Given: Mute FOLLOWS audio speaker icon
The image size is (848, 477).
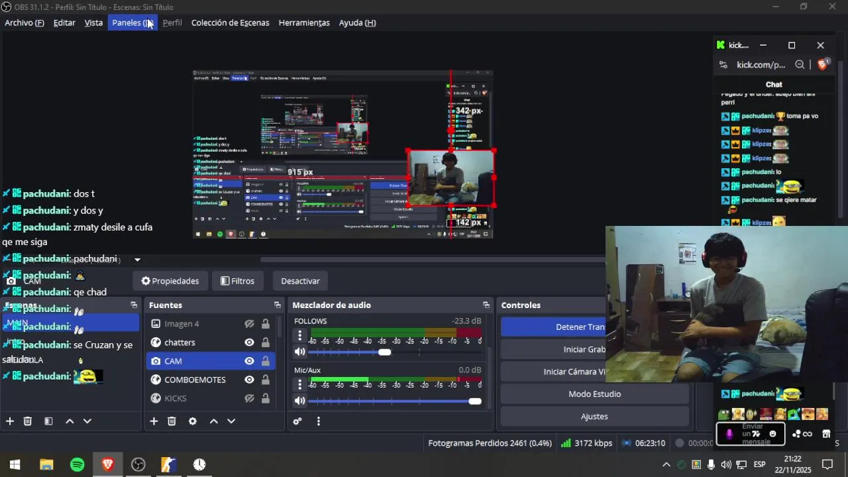Looking at the screenshot, I should (x=300, y=352).
